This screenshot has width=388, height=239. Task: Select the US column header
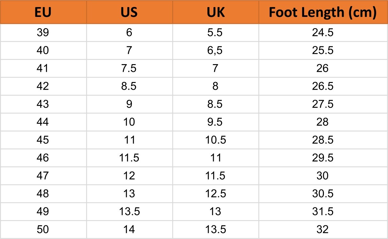pos(129,12)
